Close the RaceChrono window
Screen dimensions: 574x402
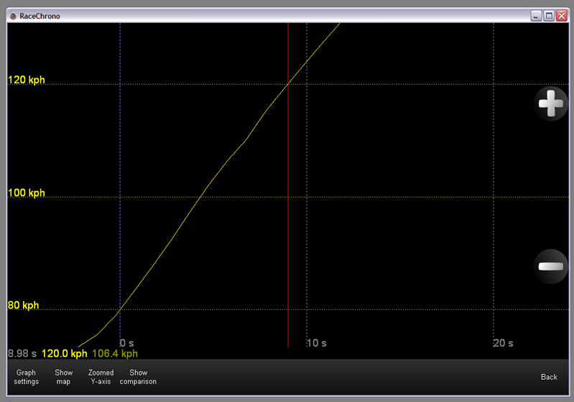click(560, 16)
